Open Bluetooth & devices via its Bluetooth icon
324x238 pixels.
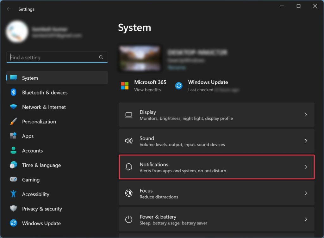(x=14, y=92)
